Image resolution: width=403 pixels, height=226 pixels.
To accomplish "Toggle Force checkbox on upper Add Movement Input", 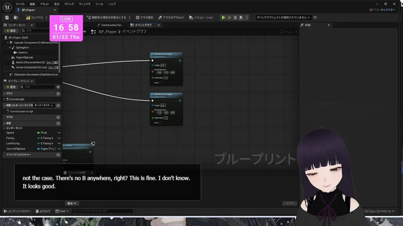I will pyautogui.click(x=161, y=83).
